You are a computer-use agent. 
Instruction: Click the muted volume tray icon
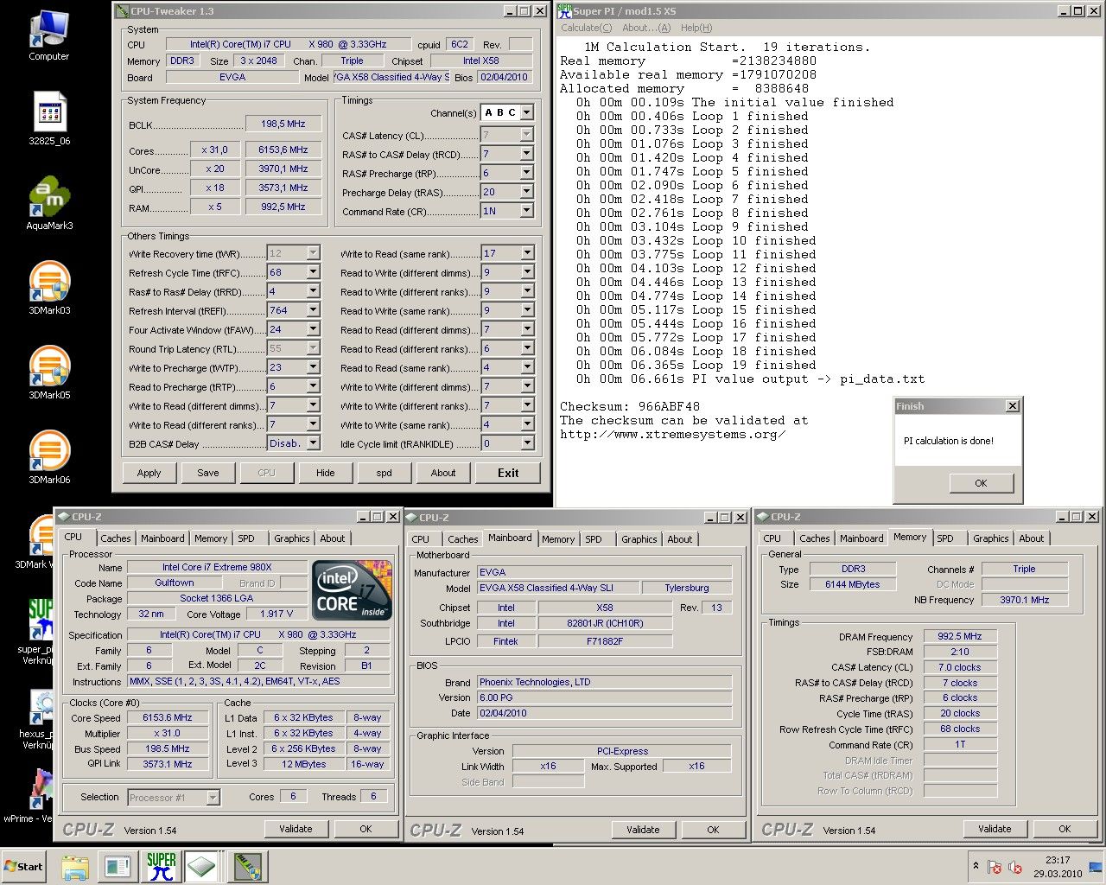coord(1015,867)
